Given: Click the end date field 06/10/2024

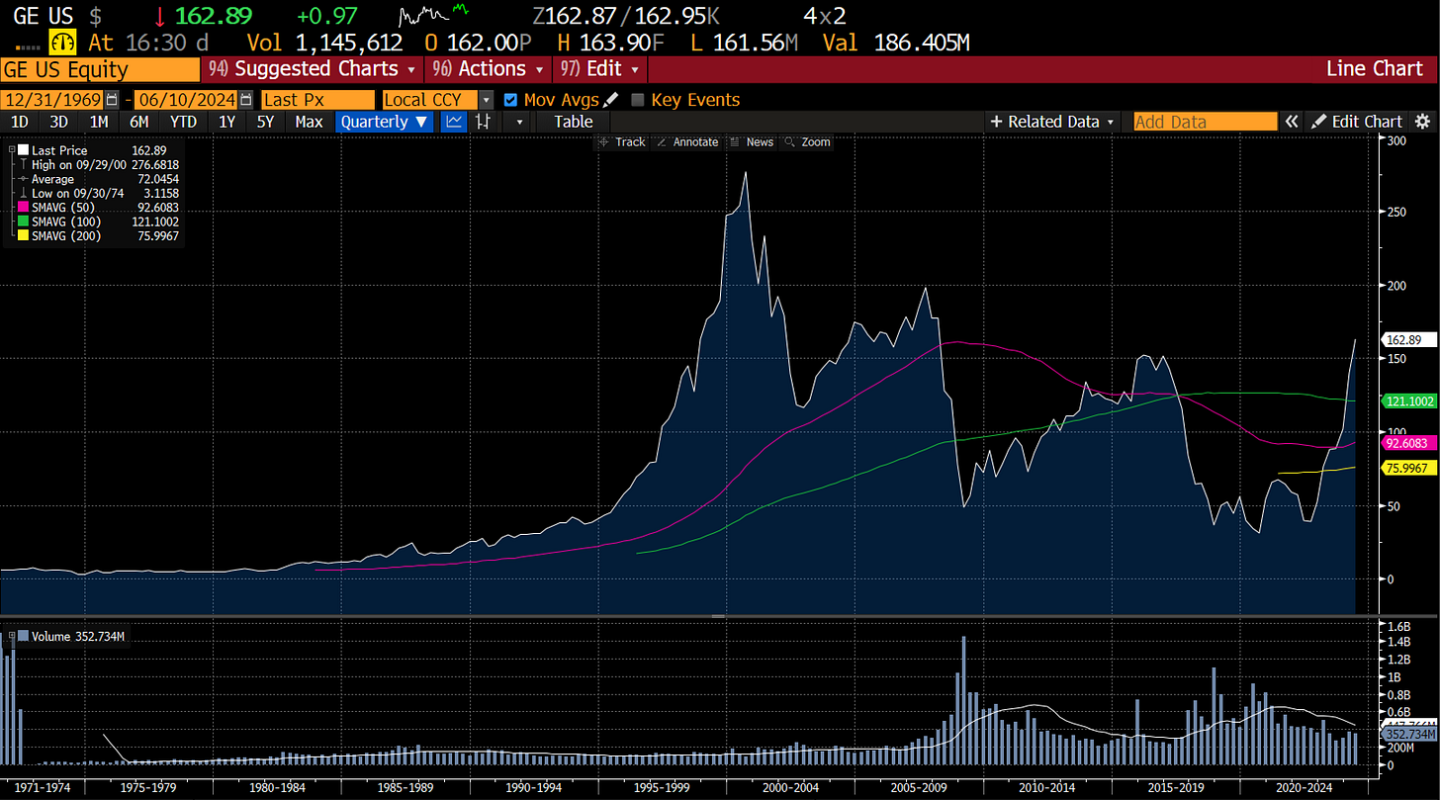Looking at the screenshot, I should click(x=186, y=100).
